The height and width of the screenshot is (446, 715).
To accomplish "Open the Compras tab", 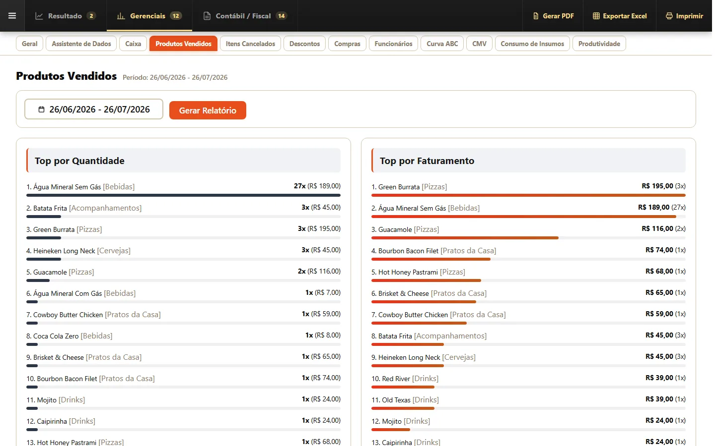I will 347,44.
